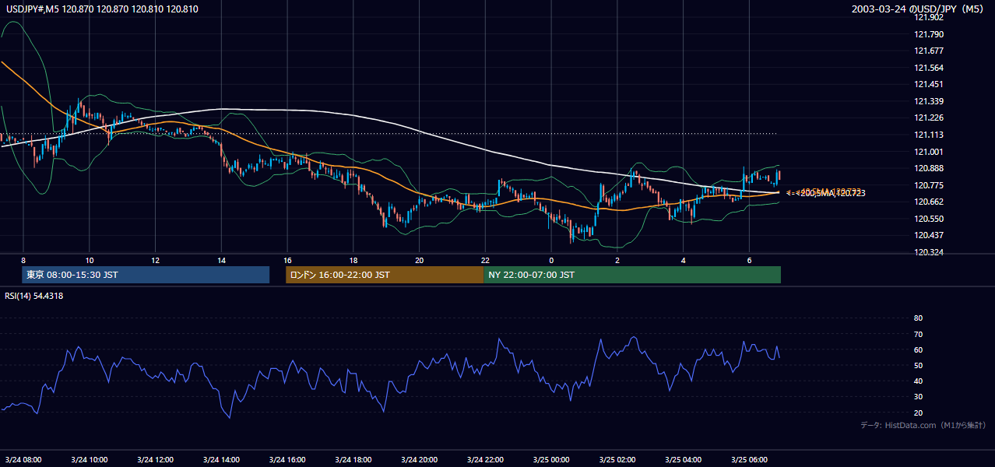
Task: Click hour label 14 under price chart
Action: pos(222,260)
